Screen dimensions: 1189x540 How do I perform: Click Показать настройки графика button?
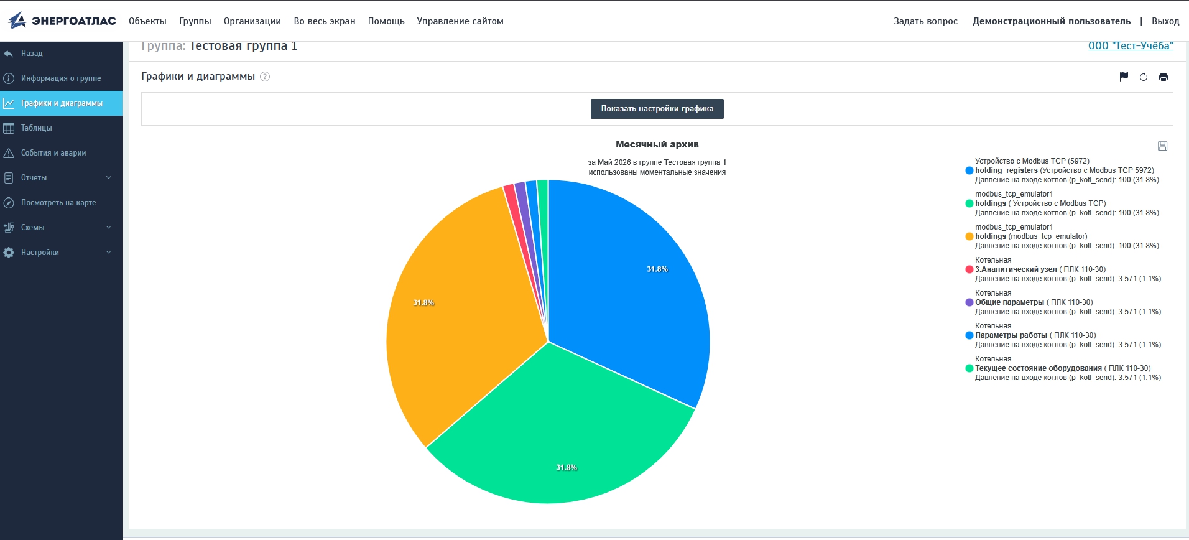tap(657, 109)
